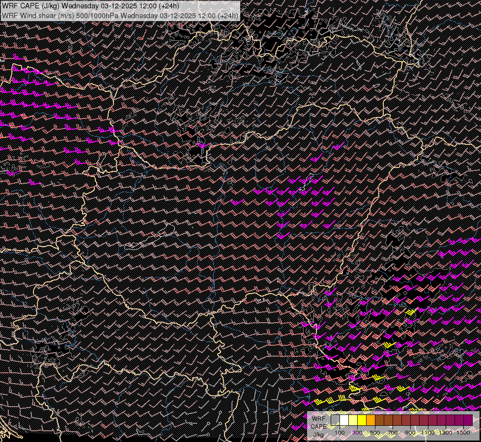Click the WRF CAPE title line

(x=90, y=6)
